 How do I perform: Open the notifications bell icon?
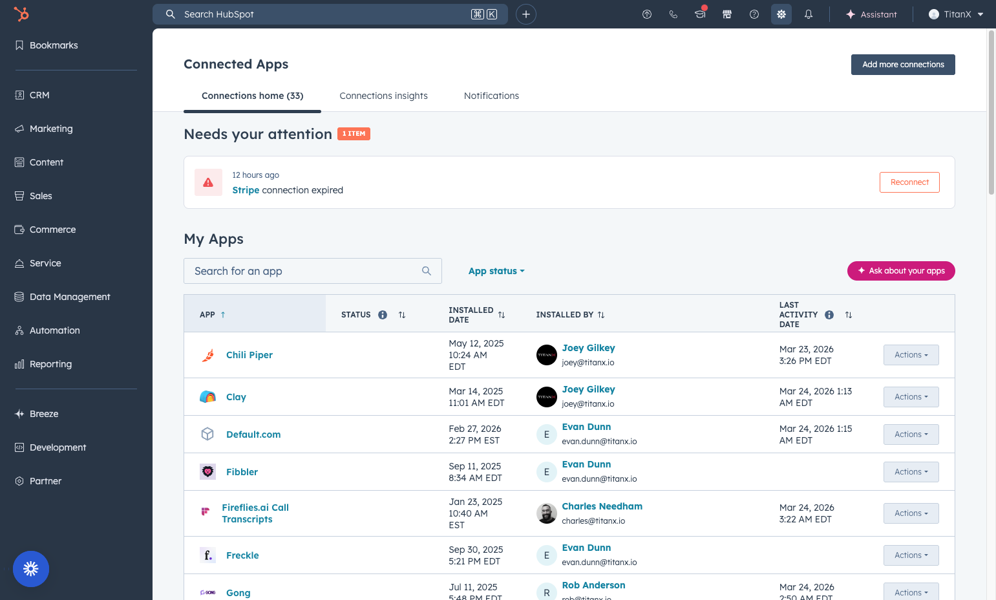tap(809, 14)
